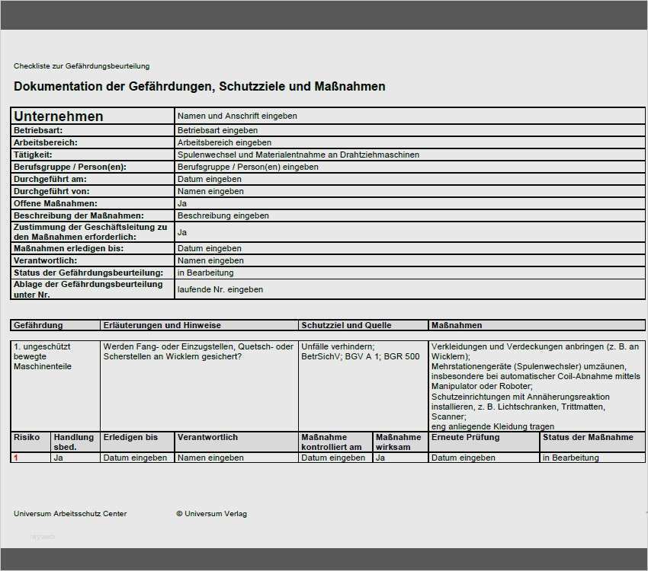
Task: Click the 'Ja' value under Handlungsbed.
Action: click(x=75, y=458)
